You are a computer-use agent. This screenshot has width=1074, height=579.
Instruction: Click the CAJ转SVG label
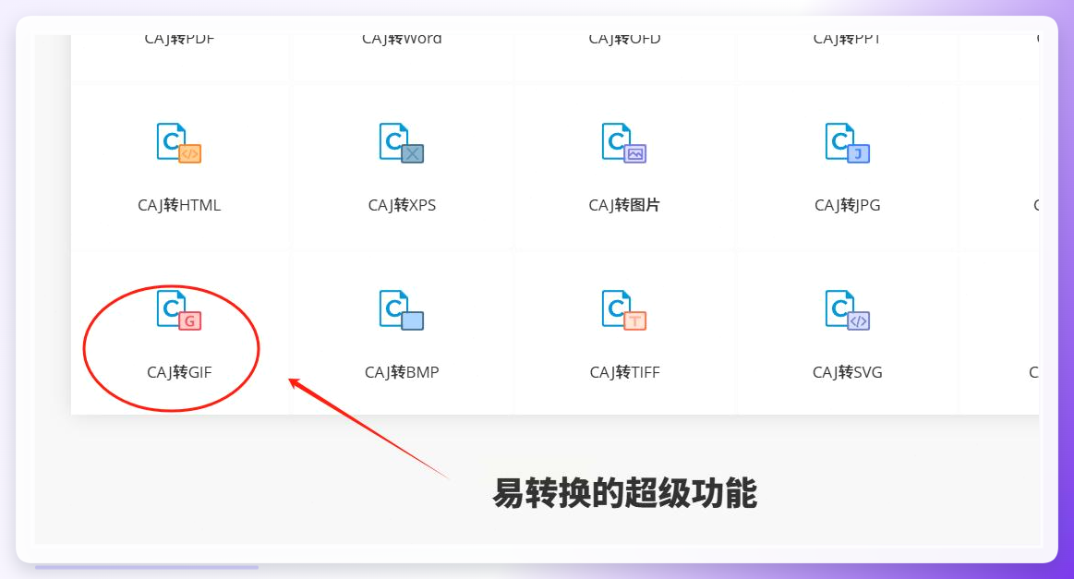coord(847,372)
